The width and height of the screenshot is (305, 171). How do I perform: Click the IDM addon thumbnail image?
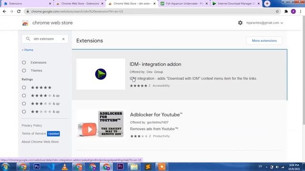(101, 74)
